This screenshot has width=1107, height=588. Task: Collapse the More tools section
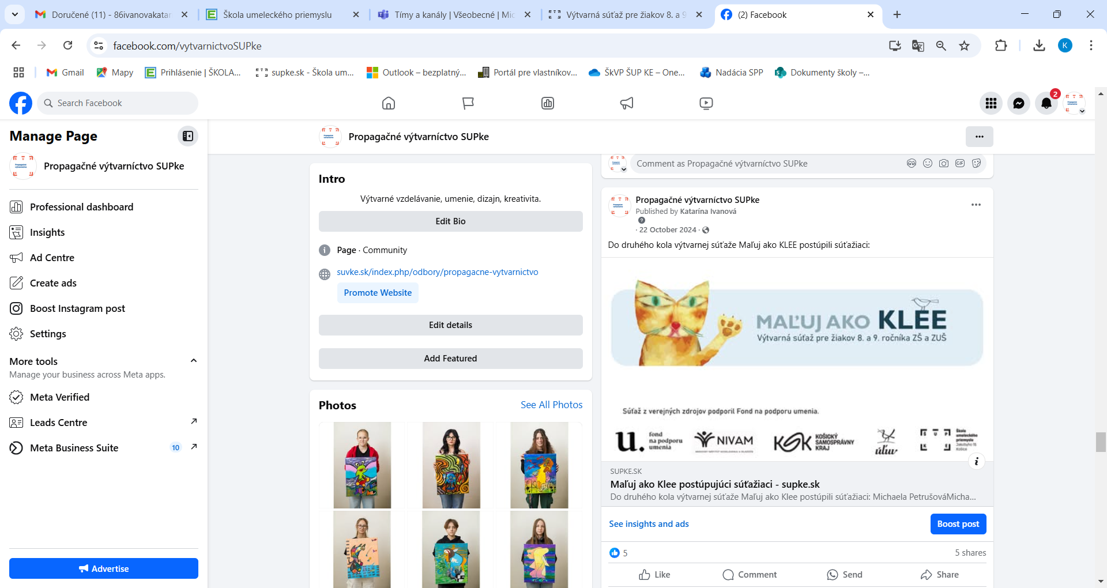coord(194,361)
